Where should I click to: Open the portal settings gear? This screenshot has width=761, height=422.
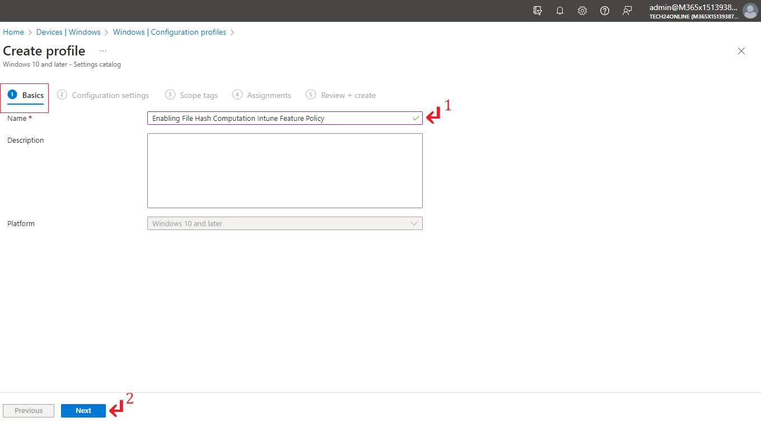[582, 11]
